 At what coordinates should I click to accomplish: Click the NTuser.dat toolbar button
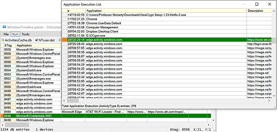click(45, 40)
